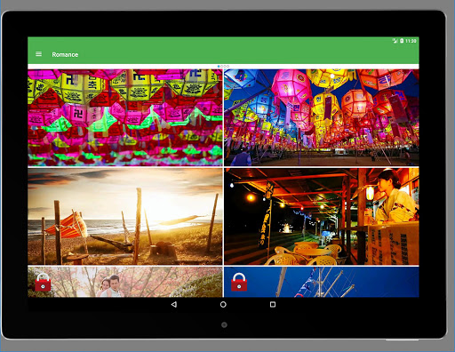
Task: Tap the status bar clock time
Action: coord(411,41)
